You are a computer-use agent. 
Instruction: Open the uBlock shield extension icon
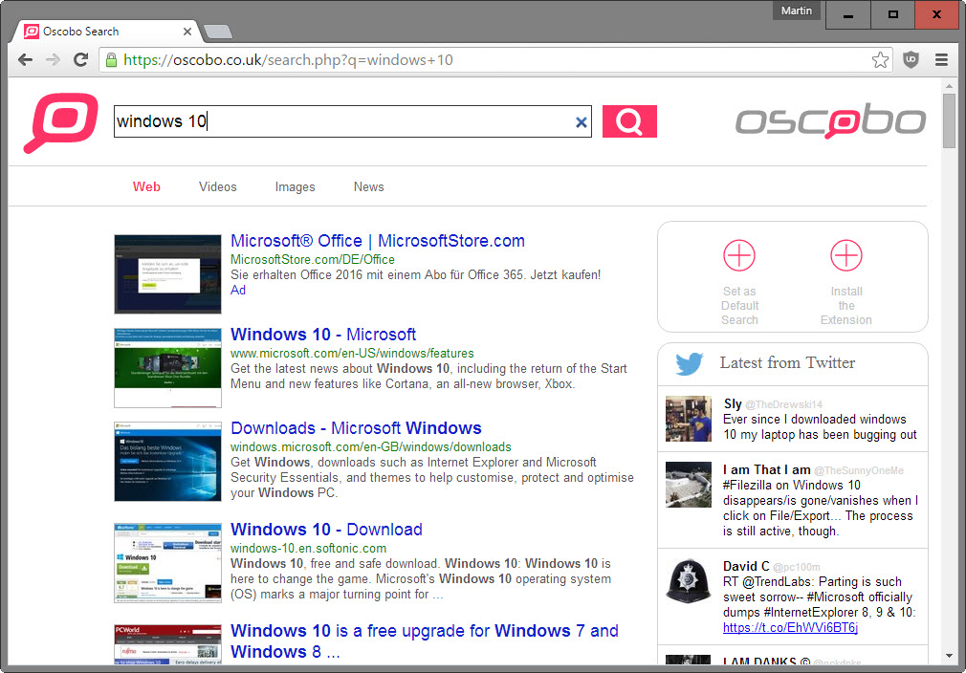911,59
